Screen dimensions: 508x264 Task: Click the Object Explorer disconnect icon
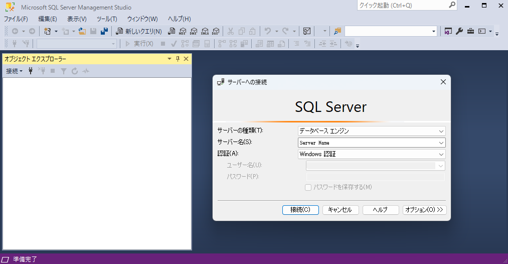coord(42,71)
